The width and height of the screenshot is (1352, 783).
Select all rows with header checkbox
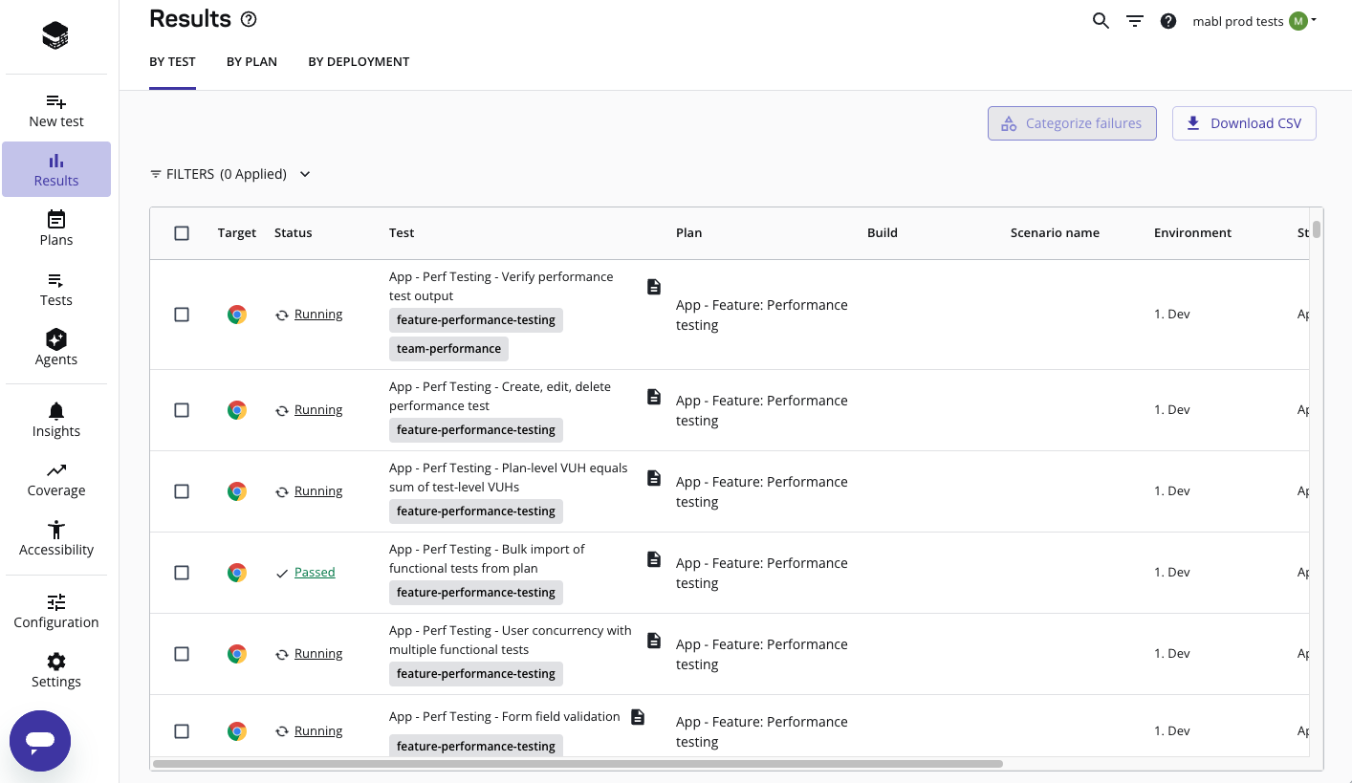coord(182,233)
